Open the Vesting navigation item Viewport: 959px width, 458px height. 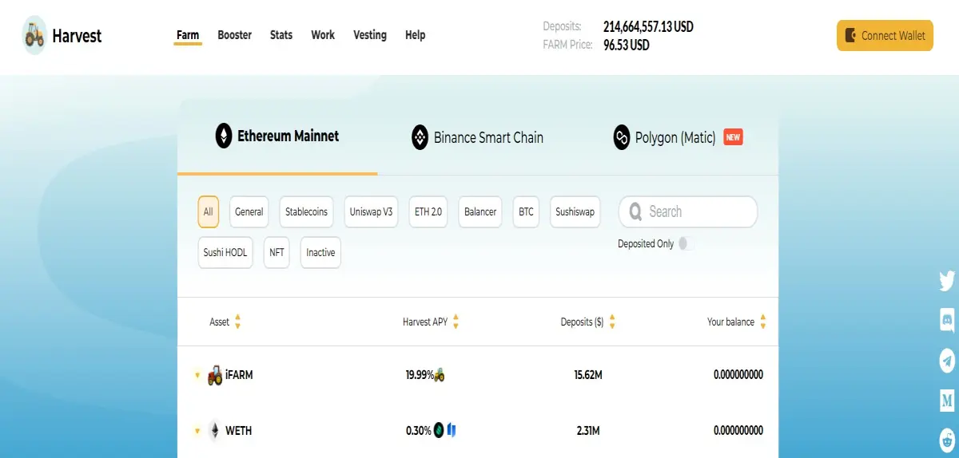pos(370,35)
